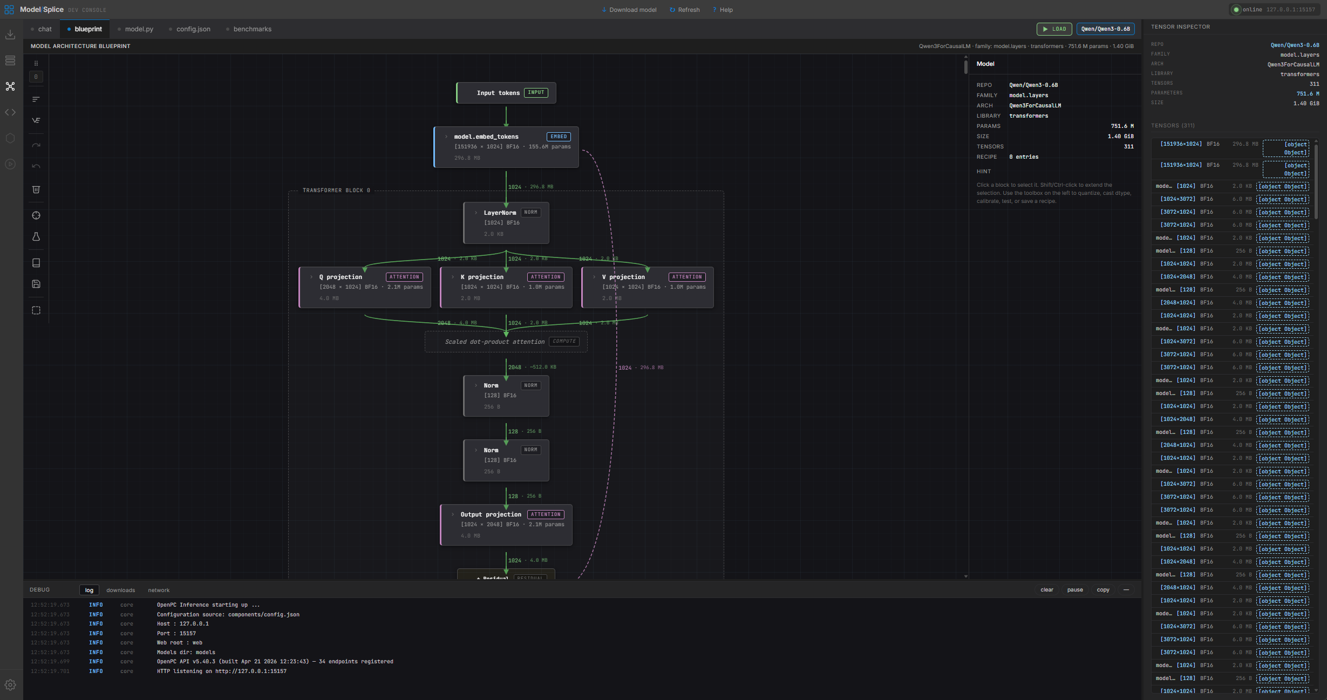This screenshot has height=700, width=1327.
Task: Select the checklist cast dtype tool
Action: (36, 120)
